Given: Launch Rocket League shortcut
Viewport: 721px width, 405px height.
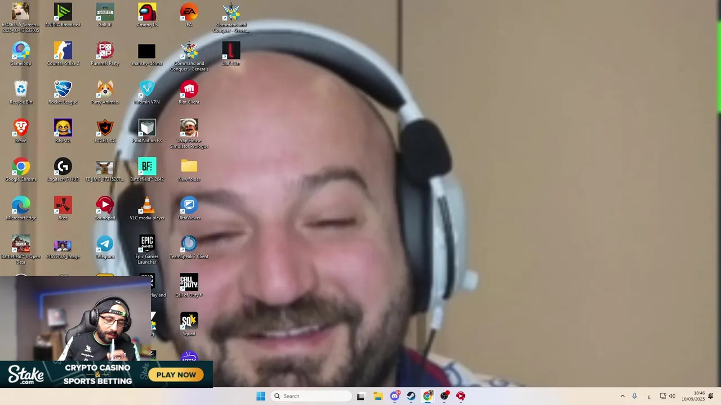Looking at the screenshot, I should pos(63,93).
